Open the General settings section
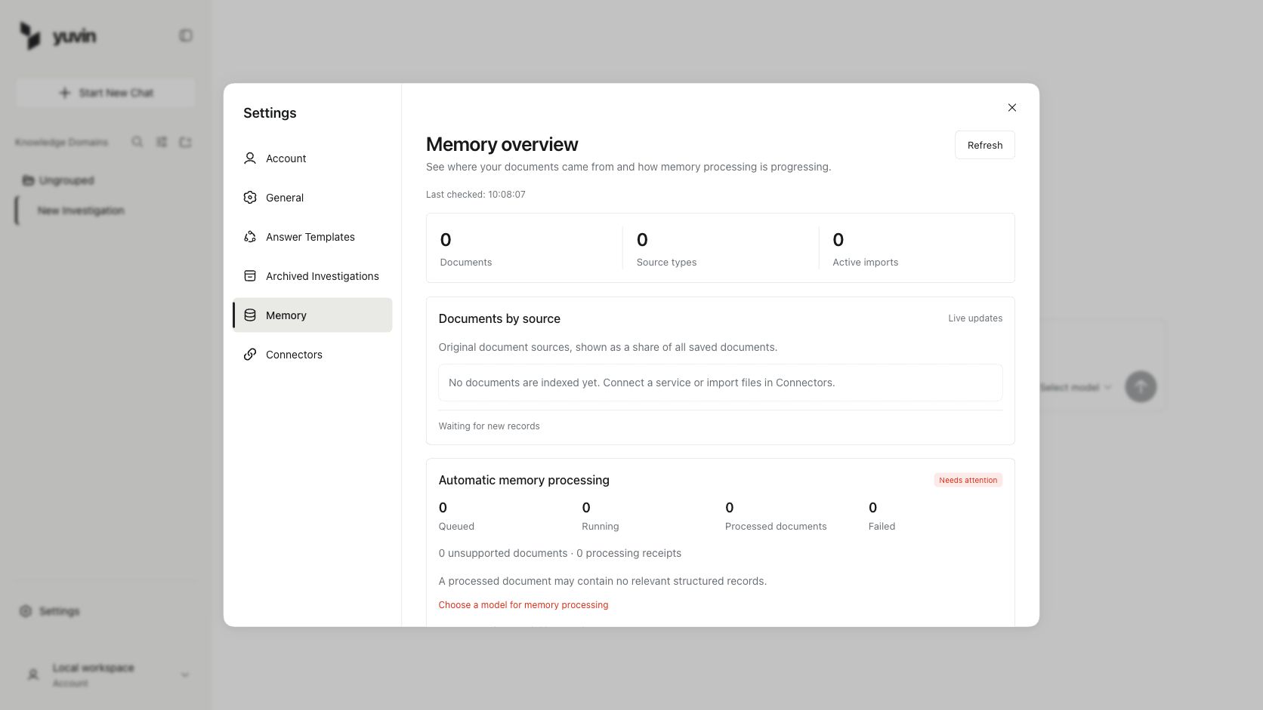The image size is (1263, 710). tap(312, 198)
